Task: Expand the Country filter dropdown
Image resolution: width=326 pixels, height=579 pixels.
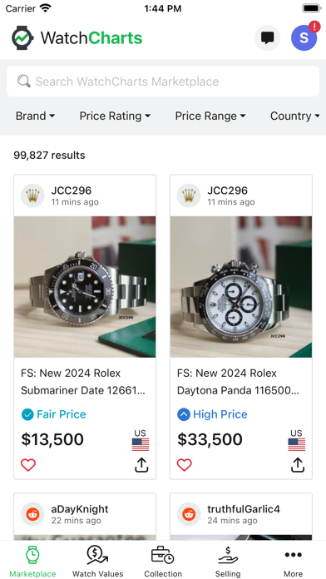Action: click(x=295, y=116)
